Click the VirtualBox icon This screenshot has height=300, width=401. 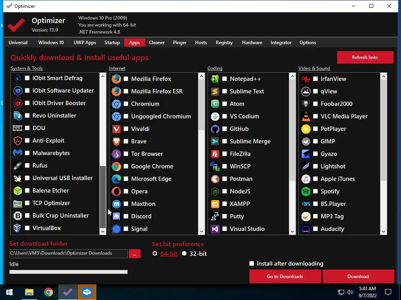[x=18, y=228]
